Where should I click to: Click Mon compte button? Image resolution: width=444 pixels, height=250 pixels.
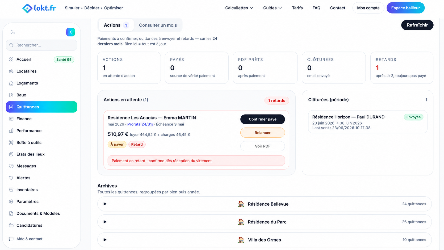[368, 8]
